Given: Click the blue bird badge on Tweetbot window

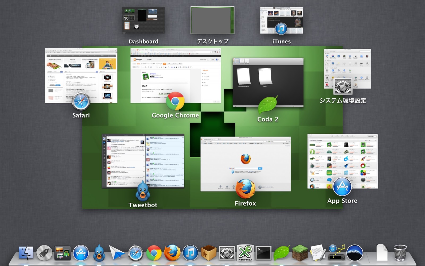Looking at the screenshot, I should (143, 191).
